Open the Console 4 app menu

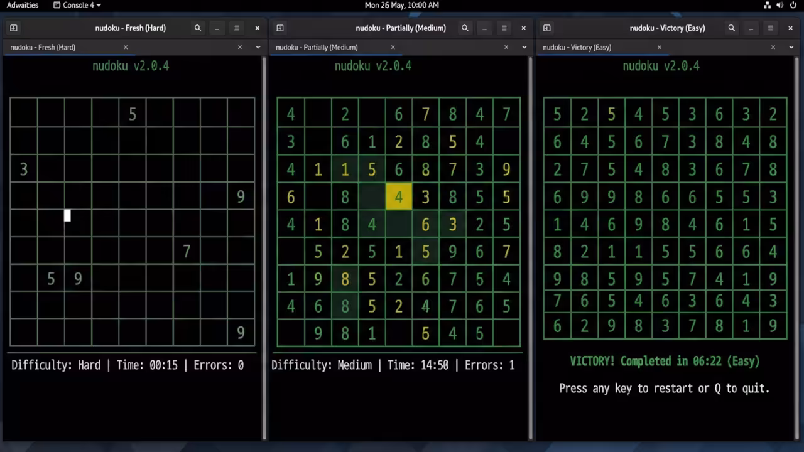[x=77, y=5]
